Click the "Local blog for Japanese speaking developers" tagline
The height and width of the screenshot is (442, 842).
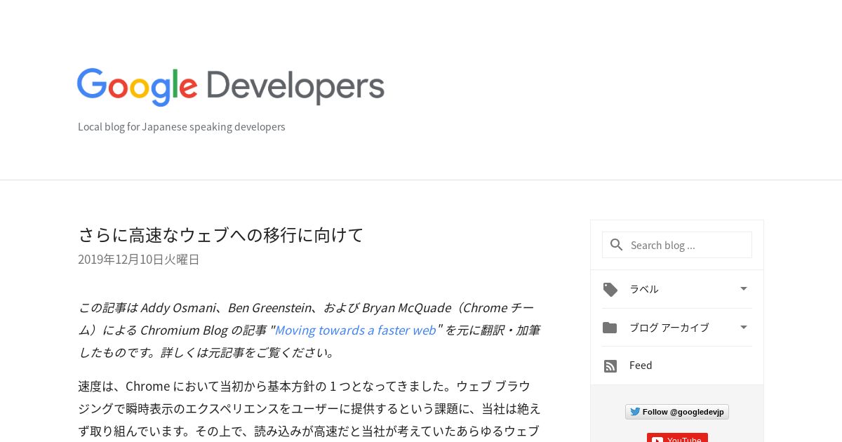(x=182, y=127)
